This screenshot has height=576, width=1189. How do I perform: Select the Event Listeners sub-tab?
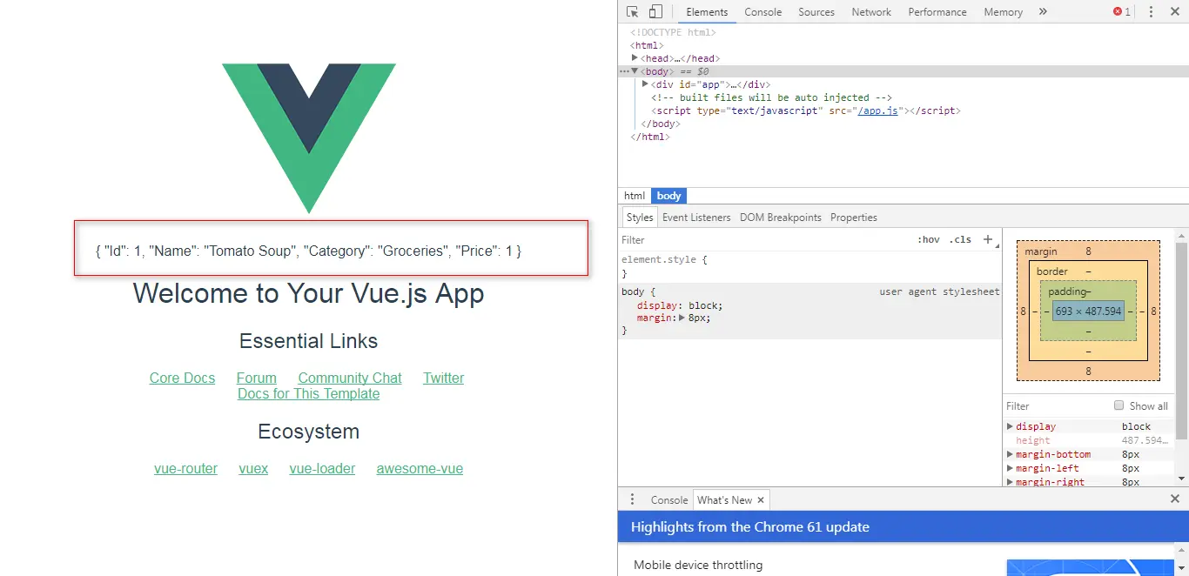pyautogui.click(x=696, y=218)
